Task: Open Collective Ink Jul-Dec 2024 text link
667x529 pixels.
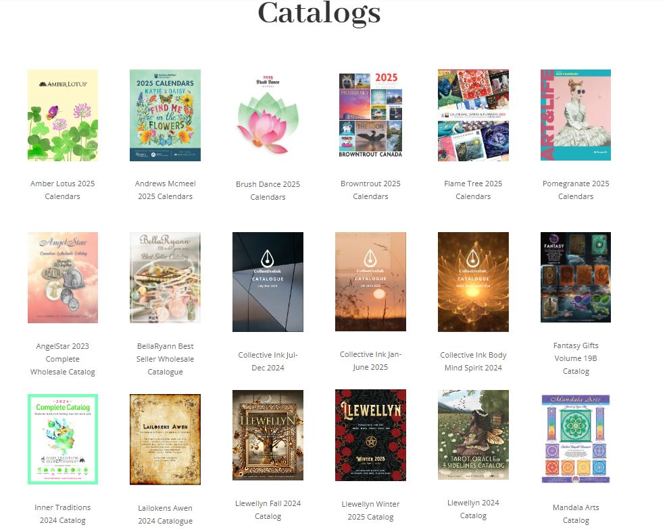Action: 268,361
